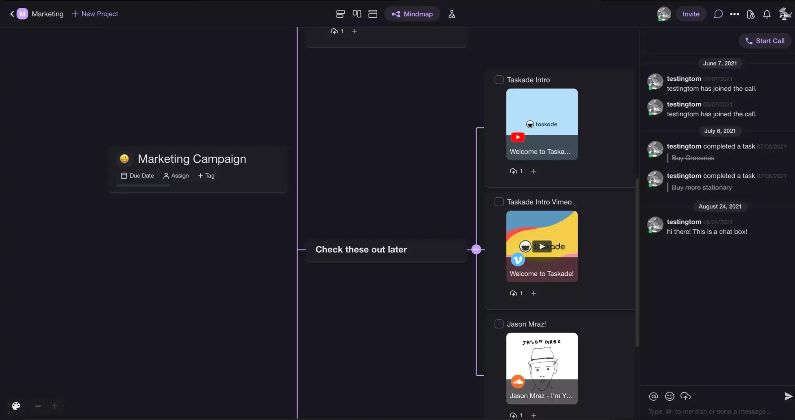Select the Mindmap view tab
The width and height of the screenshot is (795, 420).
click(x=412, y=14)
